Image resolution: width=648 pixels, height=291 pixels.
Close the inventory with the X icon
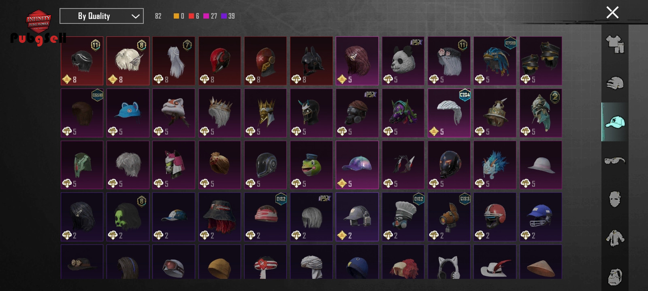[x=612, y=13]
